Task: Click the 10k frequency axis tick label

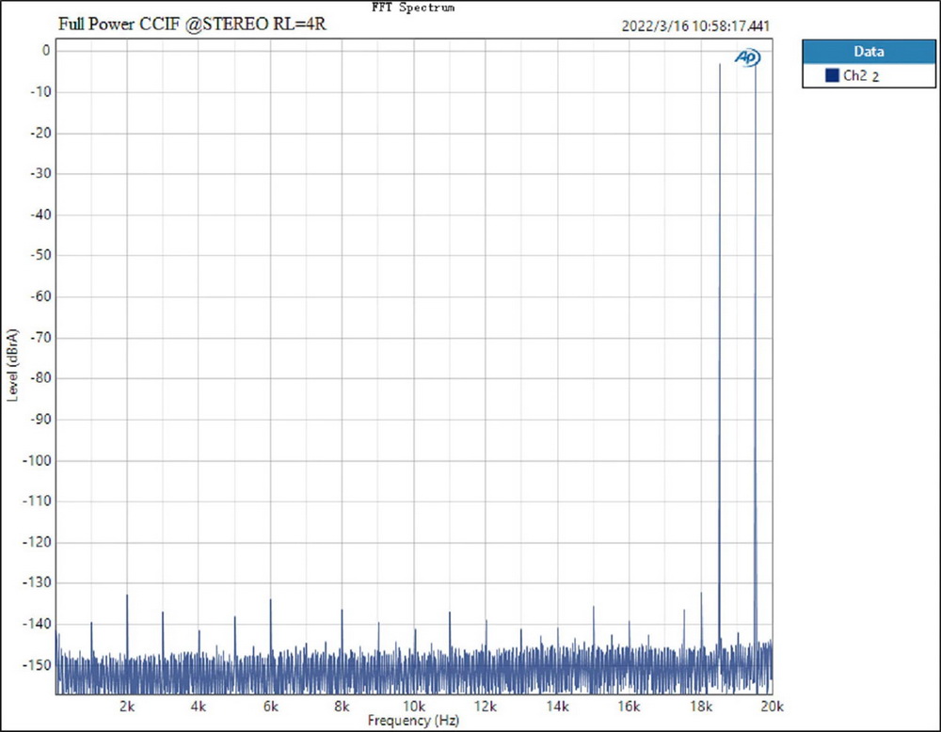Action: click(414, 706)
